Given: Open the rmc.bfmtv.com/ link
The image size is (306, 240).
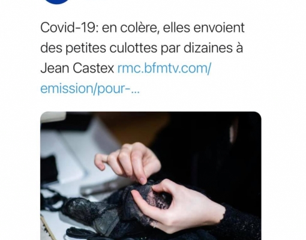Looking at the screenshot, I should tap(164, 68).
